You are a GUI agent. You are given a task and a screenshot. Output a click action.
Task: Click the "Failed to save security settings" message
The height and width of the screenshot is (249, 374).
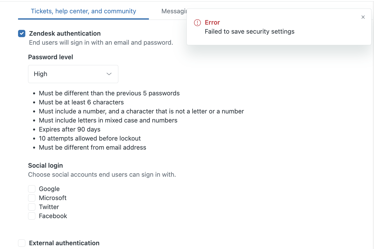[x=249, y=32]
